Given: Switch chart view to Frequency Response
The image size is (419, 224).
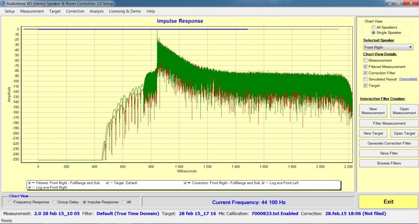Looking at the screenshot, I should (x=11, y=202).
